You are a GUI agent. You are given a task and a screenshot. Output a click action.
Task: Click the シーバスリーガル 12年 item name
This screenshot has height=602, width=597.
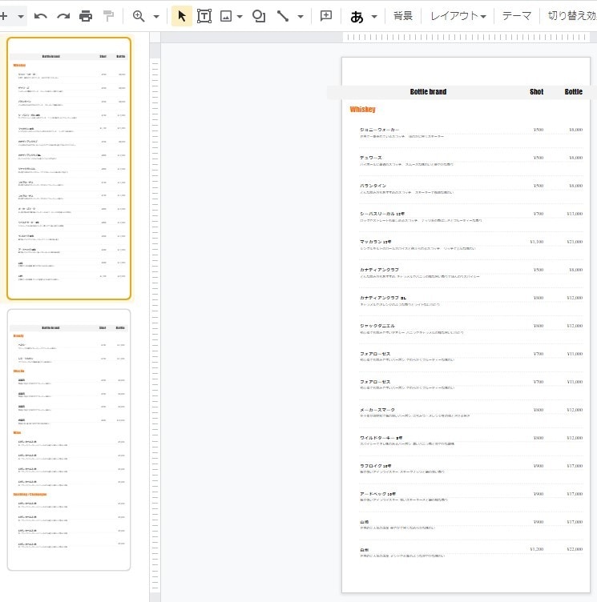click(381, 214)
